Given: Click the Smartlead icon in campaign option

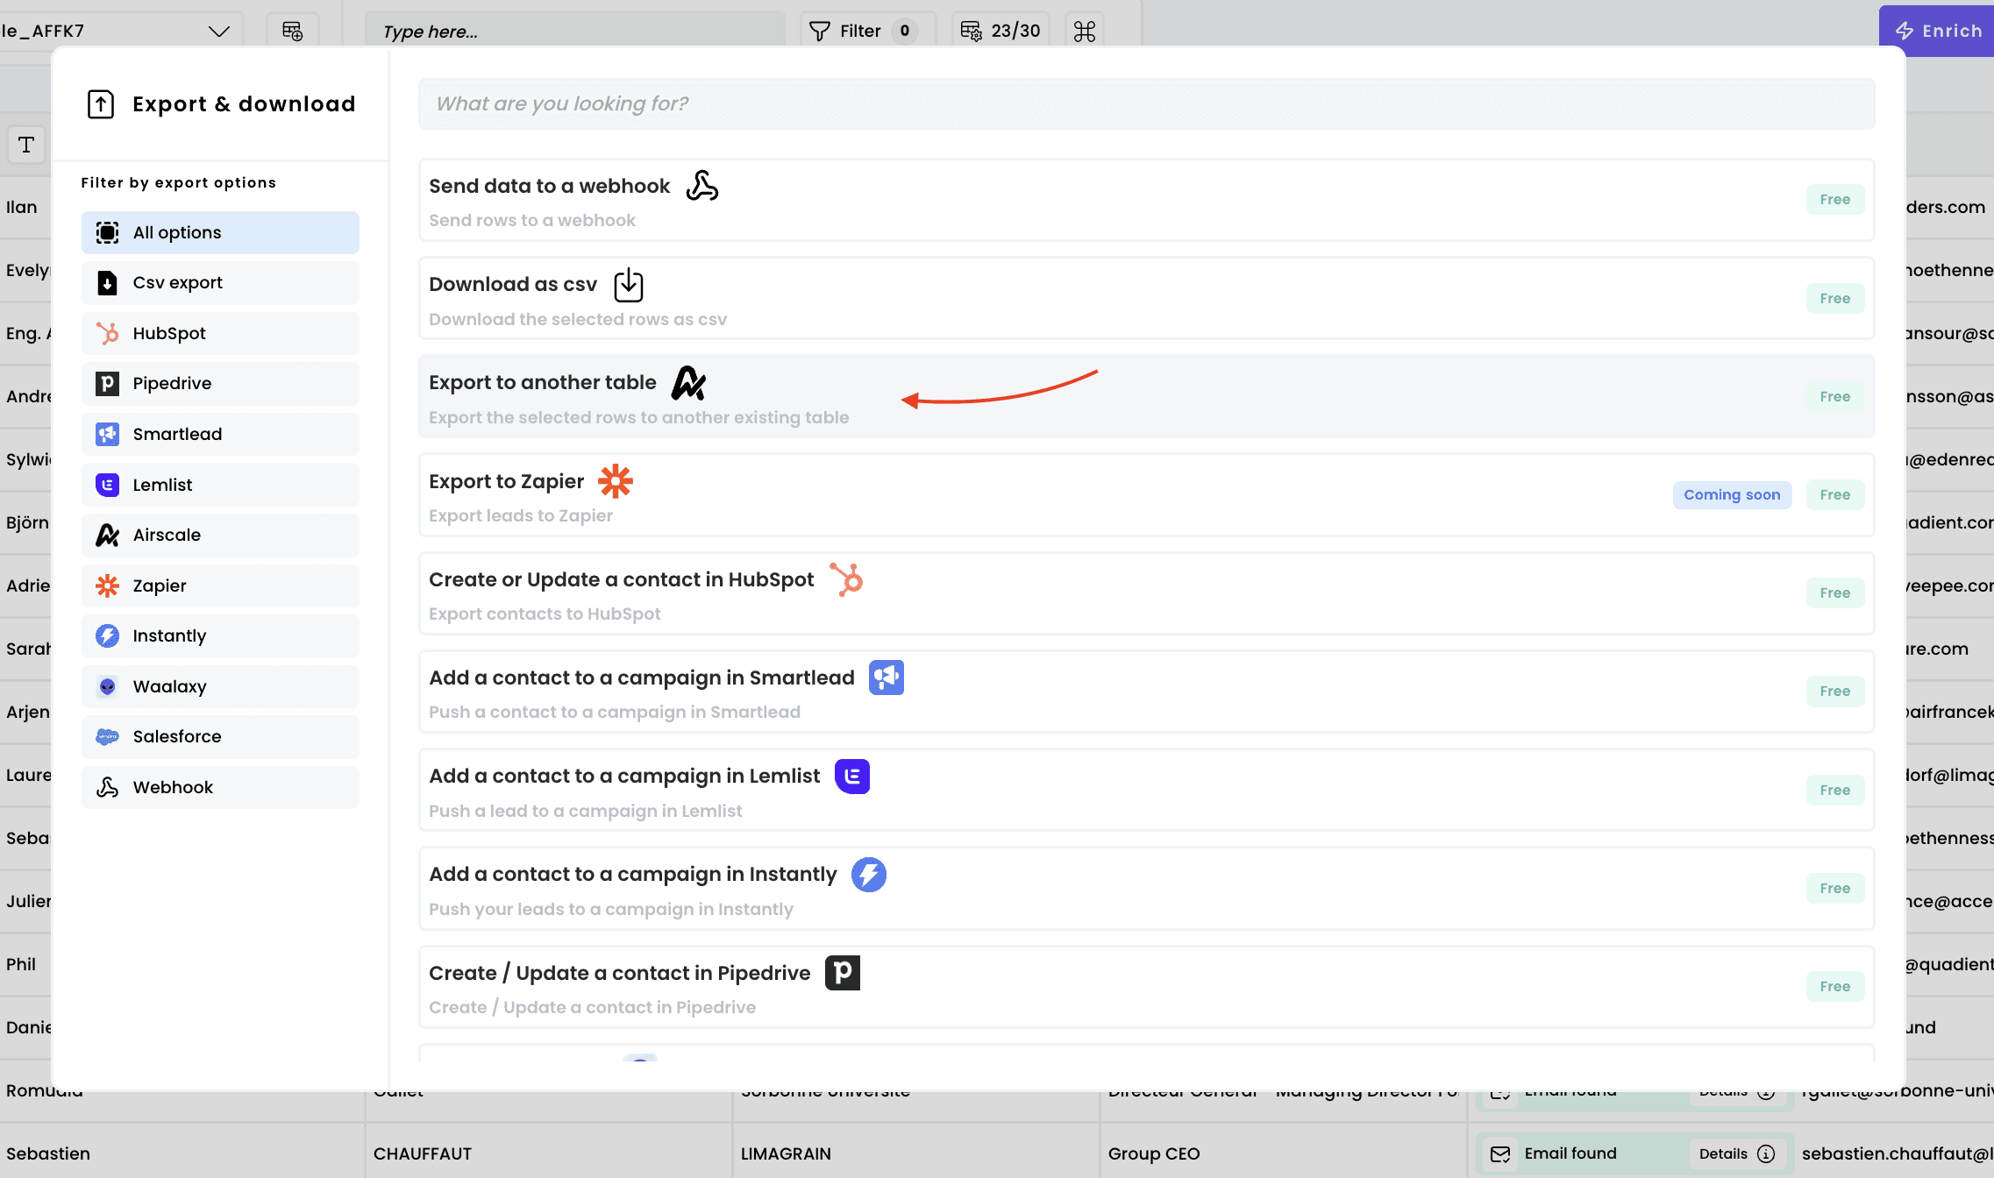Looking at the screenshot, I should tap(886, 678).
